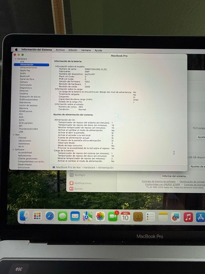Select Lector de tarjetas in sidebar
Screen dimensions: 205x274
click(x=28, y=105)
